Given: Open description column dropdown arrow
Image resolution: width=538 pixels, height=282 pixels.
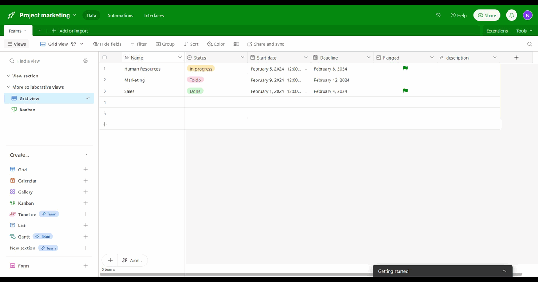Looking at the screenshot, I should (495, 57).
